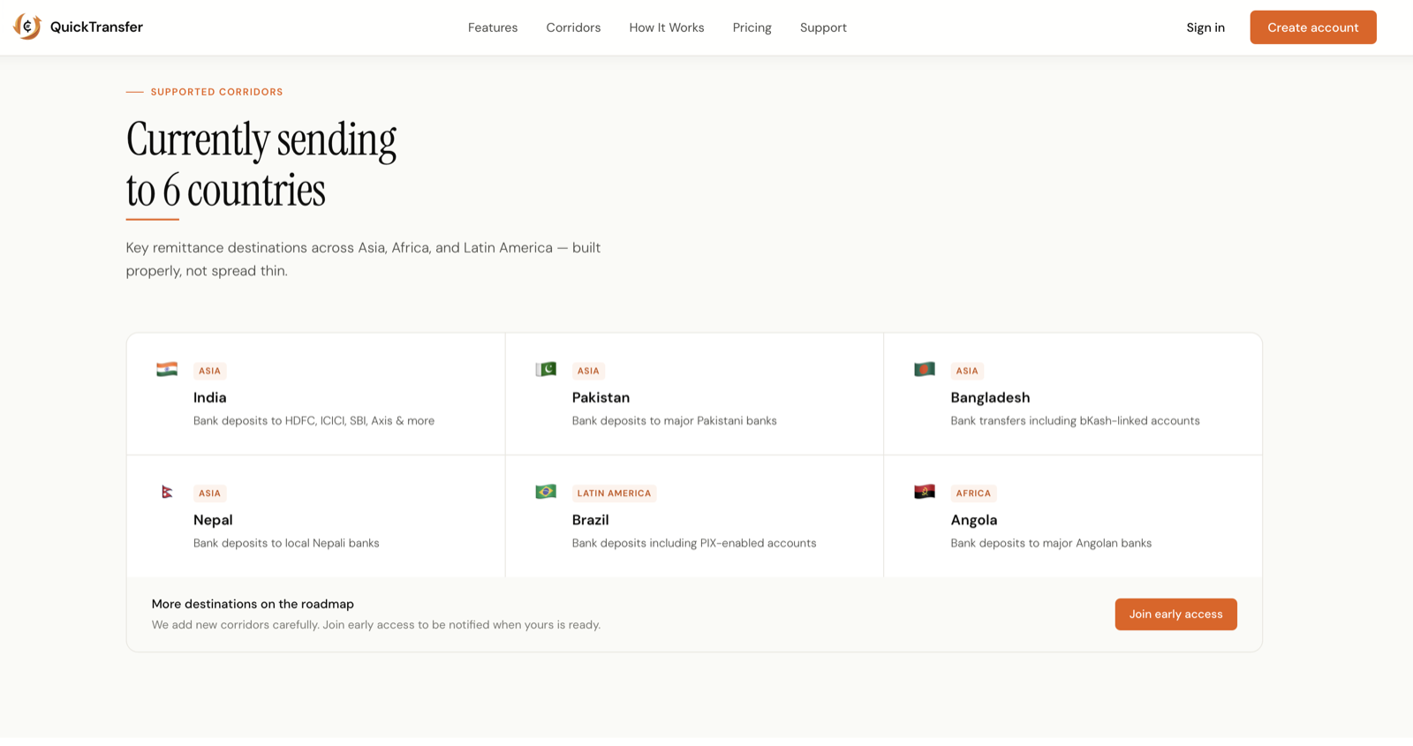Click the Africa region tag
The height and width of the screenshot is (746, 1413).
pos(973,494)
